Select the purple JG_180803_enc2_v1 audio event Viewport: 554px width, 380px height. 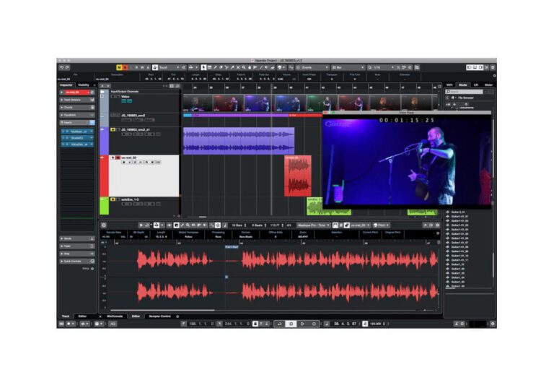click(239, 141)
